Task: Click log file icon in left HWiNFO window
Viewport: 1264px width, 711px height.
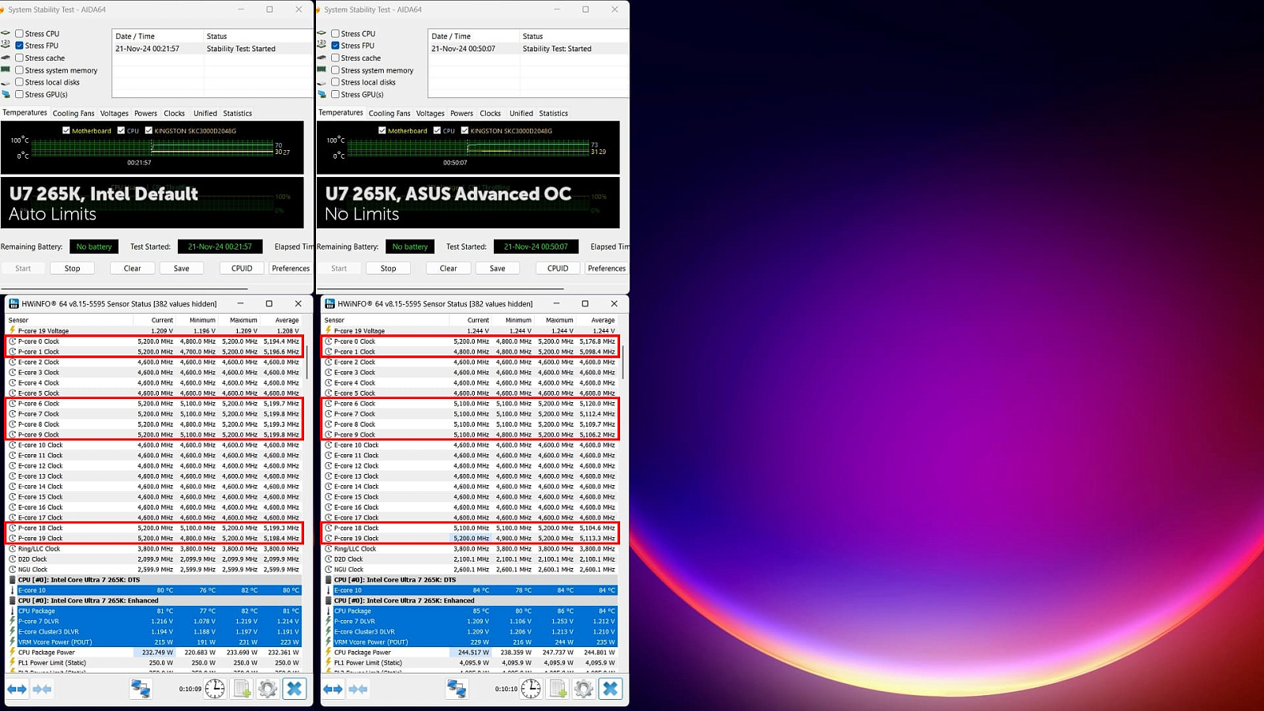Action: click(x=242, y=689)
